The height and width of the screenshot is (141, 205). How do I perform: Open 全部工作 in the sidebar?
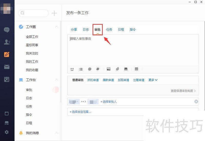(x=32, y=37)
